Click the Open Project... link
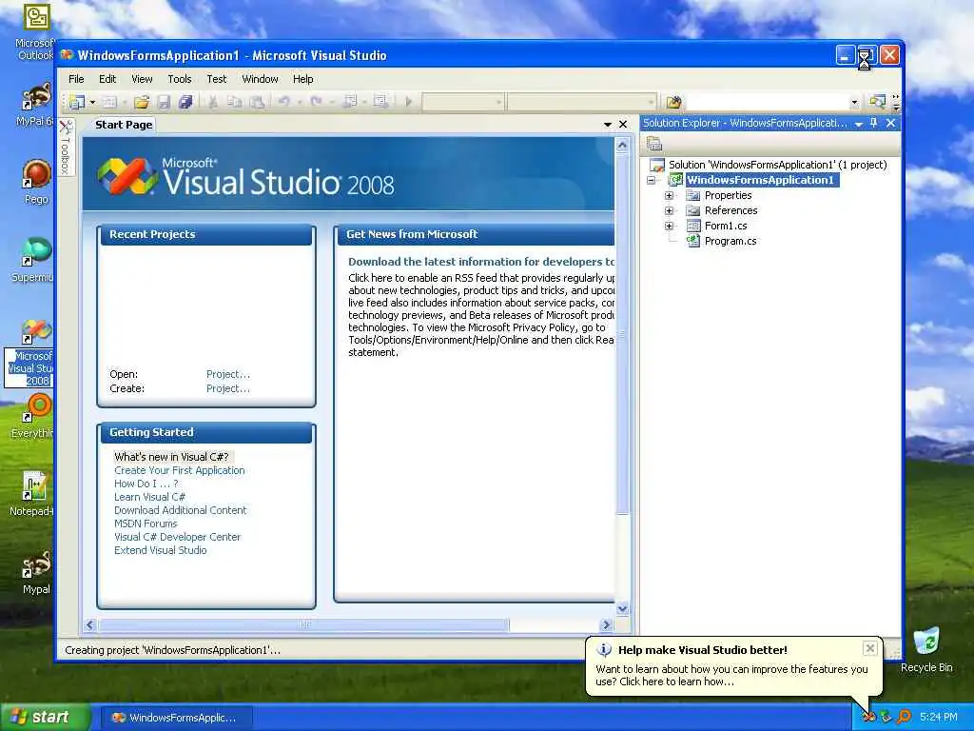Viewport: 974px width, 731px height. pos(228,374)
